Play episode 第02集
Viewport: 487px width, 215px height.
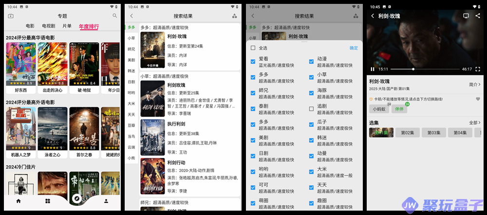[x=408, y=132]
